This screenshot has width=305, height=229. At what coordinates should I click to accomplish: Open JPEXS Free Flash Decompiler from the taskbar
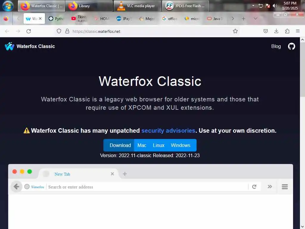click(x=185, y=6)
